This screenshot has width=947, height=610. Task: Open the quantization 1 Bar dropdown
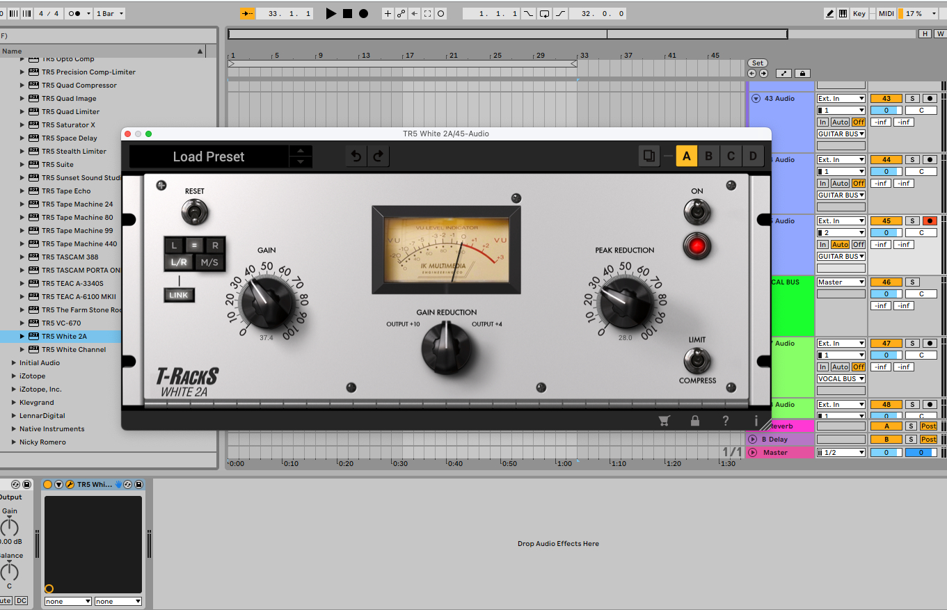(110, 13)
